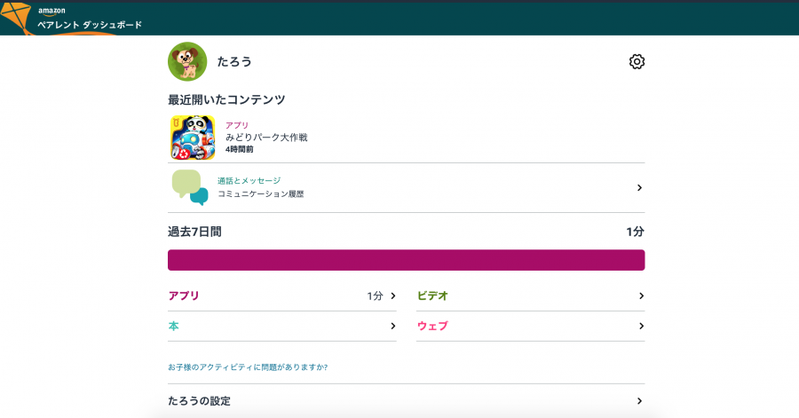
Task: Click the 最近開いたコンテンツ heading
Action: [x=226, y=99]
